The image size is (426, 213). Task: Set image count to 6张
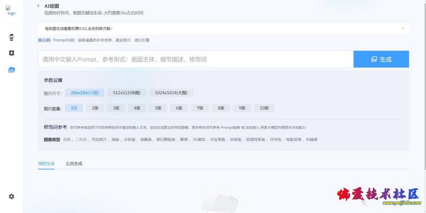click(179, 108)
